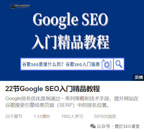Click the course description starting with Google排名优化

pyautogui.click(x=72, y=102)
